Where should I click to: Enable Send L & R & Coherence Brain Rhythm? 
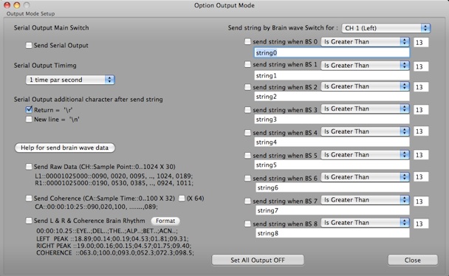point(29,221)
